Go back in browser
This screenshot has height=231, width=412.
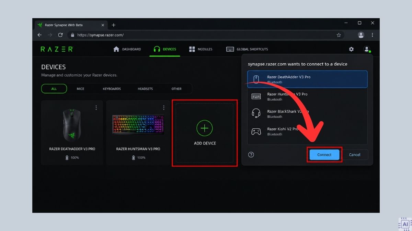point(39,35)
